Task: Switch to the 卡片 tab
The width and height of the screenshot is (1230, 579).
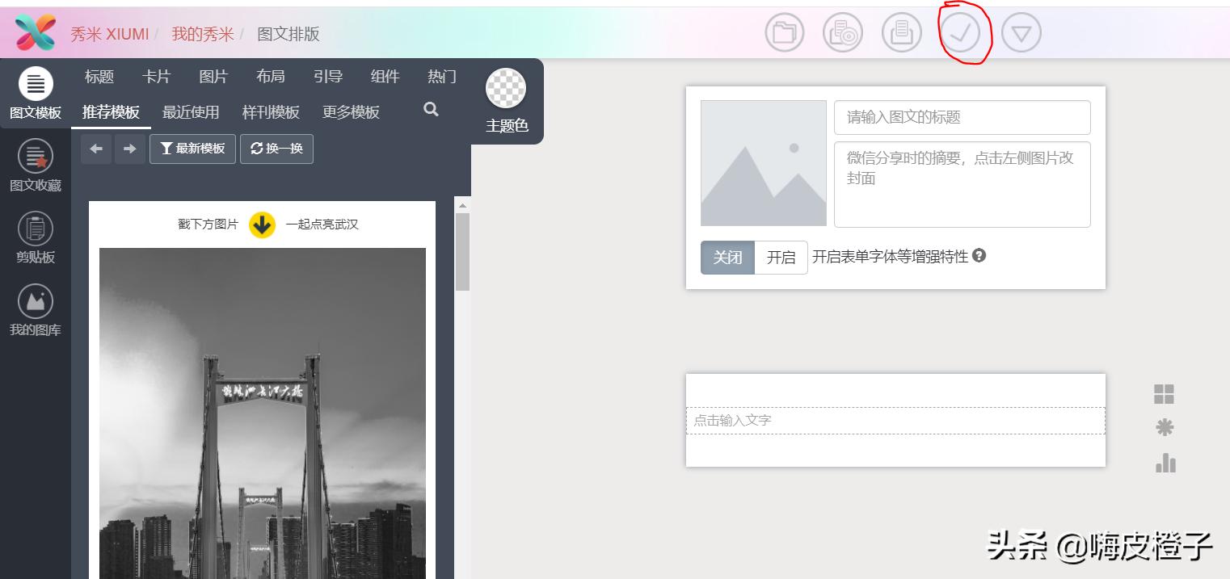Action: click(157, 76)
